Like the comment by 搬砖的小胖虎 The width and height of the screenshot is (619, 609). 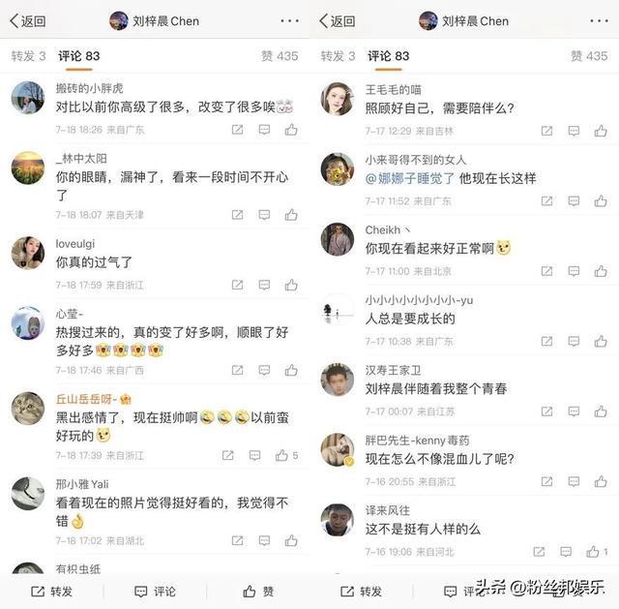291,130
